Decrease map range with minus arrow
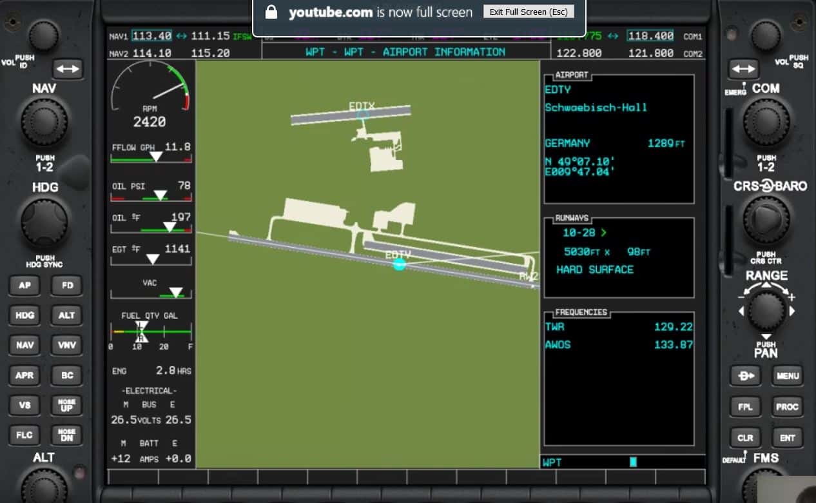816x503 pixels. pyautogui.click(x=741, y=297)
